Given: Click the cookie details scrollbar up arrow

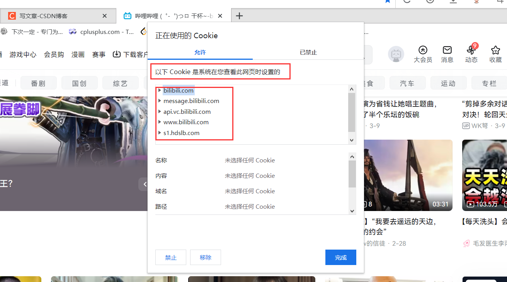Looking at the screenshot, I should 352,157.
